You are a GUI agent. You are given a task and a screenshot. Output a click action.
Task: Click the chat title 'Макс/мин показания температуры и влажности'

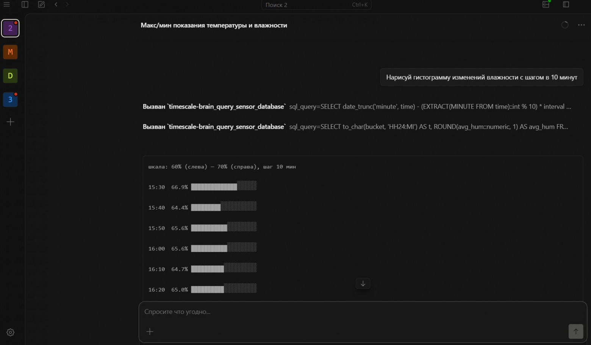214,25
